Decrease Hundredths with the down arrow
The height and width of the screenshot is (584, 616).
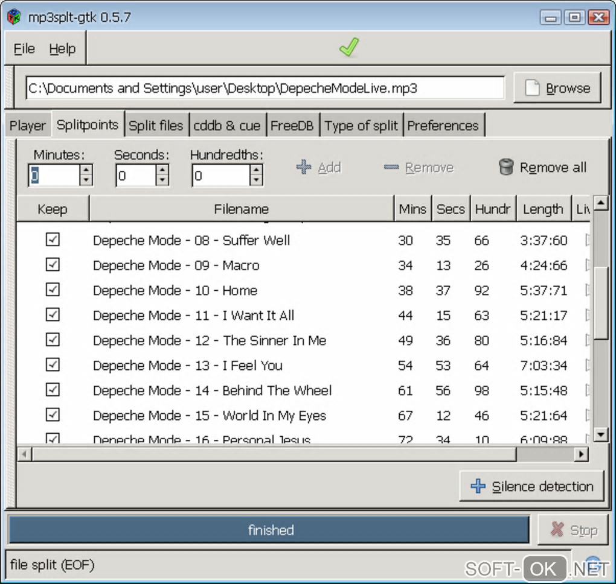tap(256, 180)
